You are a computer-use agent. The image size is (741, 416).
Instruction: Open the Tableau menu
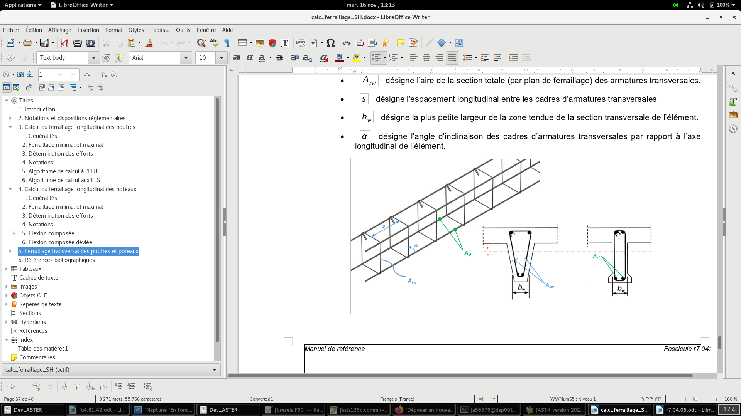click(160, 30)
